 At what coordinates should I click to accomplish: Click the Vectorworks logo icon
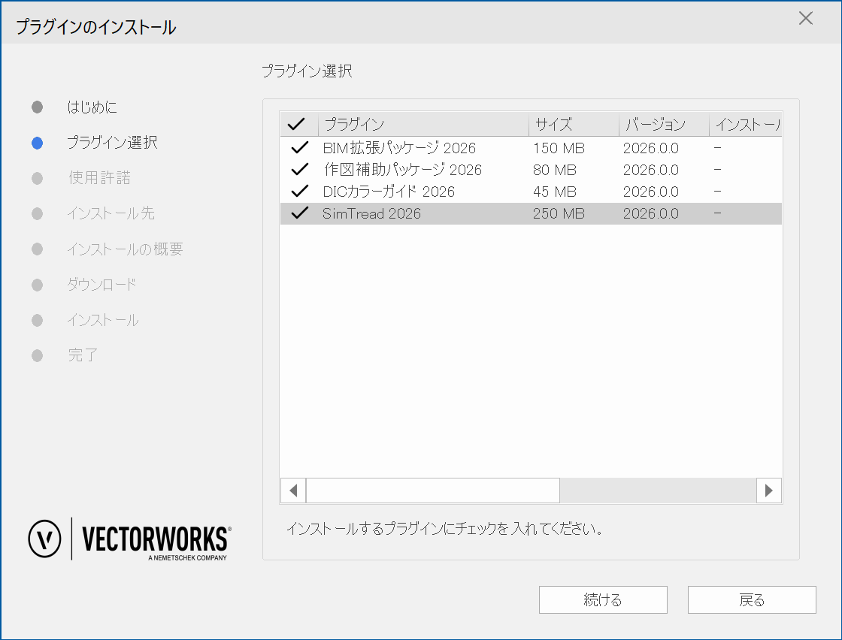pyautogui.click(x=44, y=538)
